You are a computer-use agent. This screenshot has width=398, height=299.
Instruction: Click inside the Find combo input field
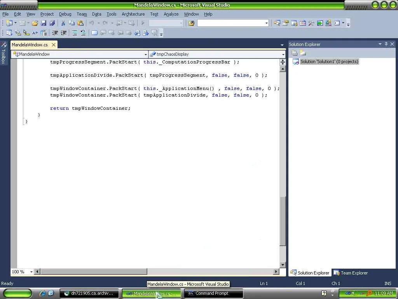pos(231,23)
